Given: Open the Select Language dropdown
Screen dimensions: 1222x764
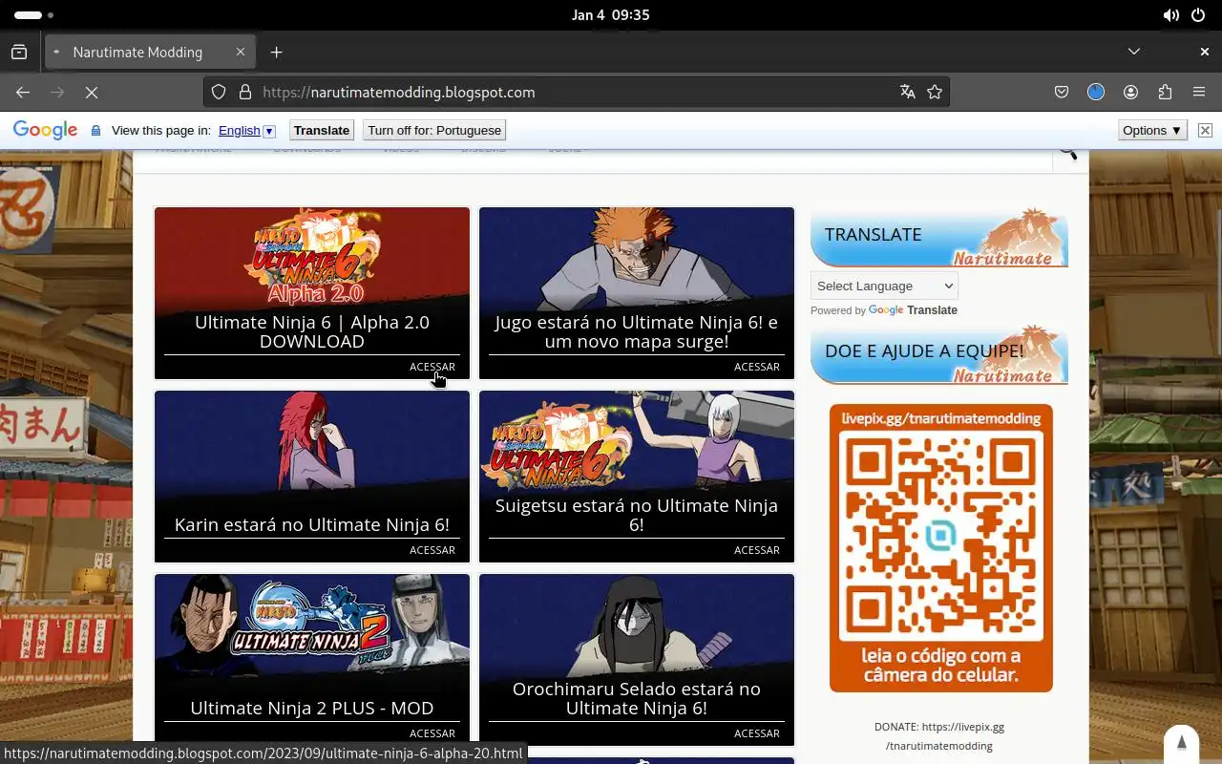Looking at the screenshot, I should click(x=884, y=286).
